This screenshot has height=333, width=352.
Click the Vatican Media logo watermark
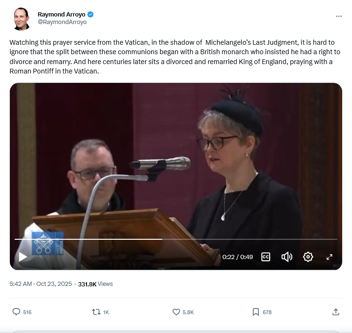click(48, 244)
